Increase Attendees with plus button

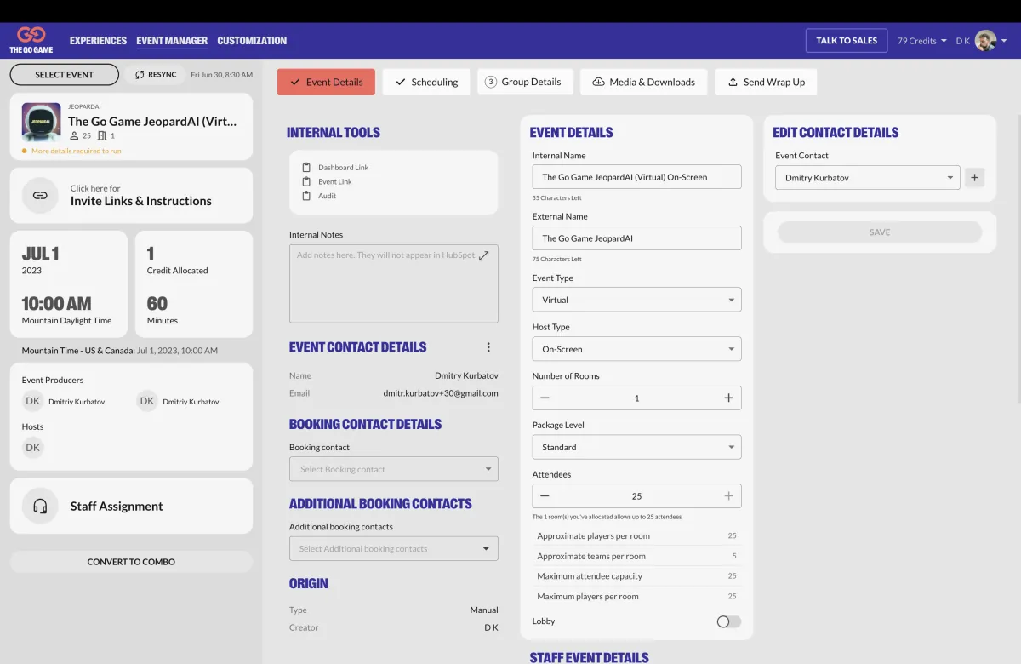(728, 495)
